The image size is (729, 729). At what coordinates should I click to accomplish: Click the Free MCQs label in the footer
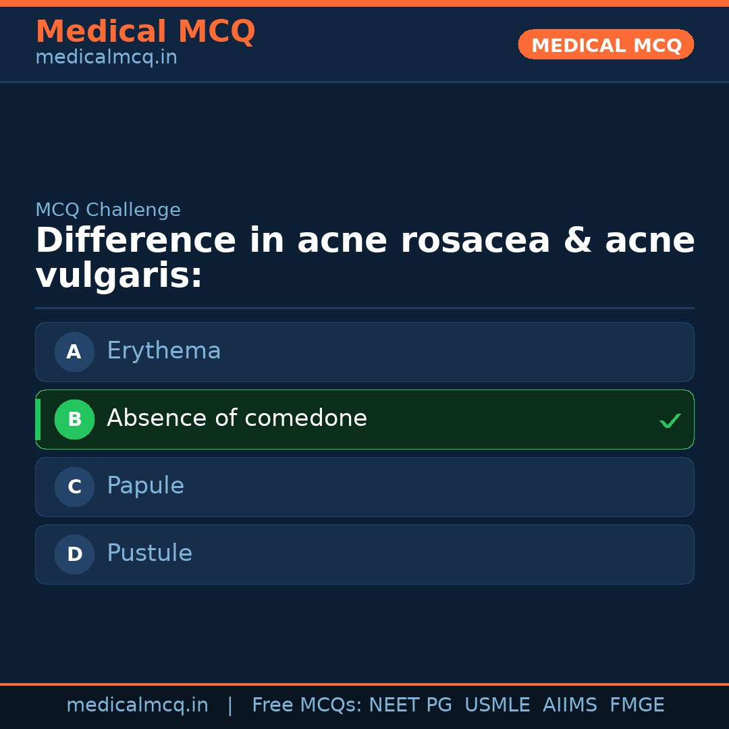pyautogui.click(x=306, y=705)
